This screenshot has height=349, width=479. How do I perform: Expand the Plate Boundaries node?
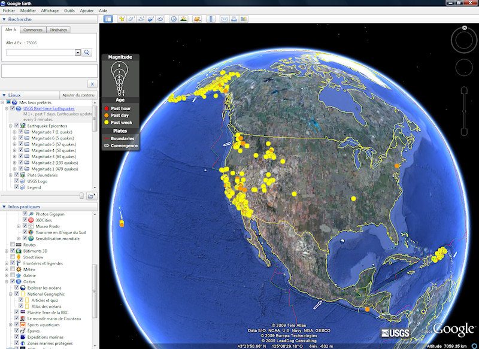(11, 175)
